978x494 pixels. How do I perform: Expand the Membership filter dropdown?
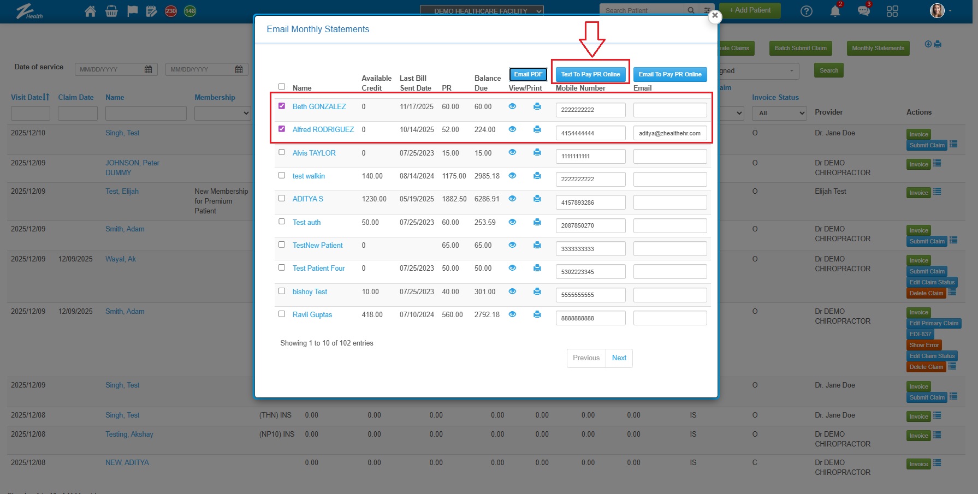(x=222, y=113)
